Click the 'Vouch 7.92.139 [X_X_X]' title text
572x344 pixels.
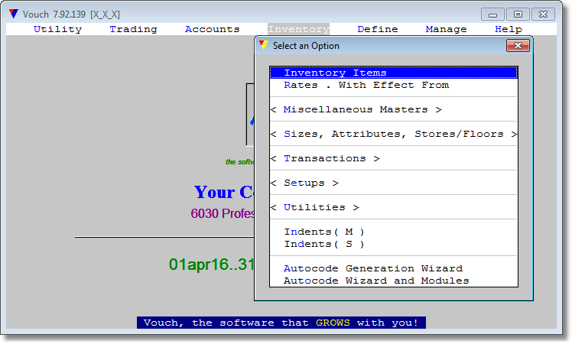pos(71,15)
